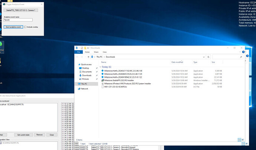256x150 pixels.
Task: Open the Home ribbon tab
Action: coord(87,52)
